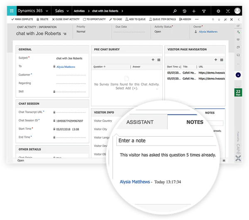The image size is (249, 220).
Task: Click the help question mark icon
Action: click(x=228, y=11)
